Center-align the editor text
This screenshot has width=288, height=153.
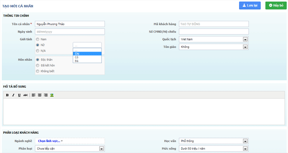(x=40, y=95)
